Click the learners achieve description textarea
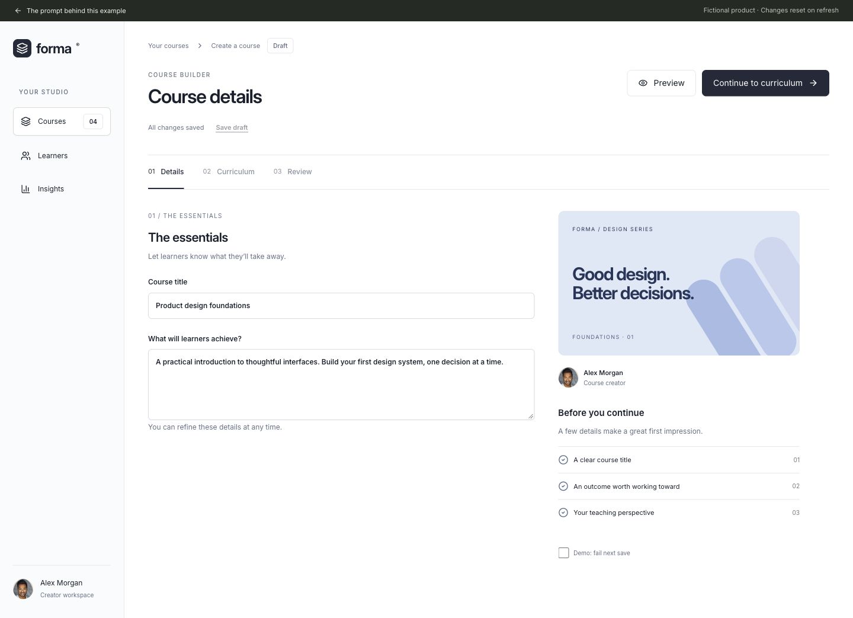This screenshot has width=853, height=618. click(341, 385)
